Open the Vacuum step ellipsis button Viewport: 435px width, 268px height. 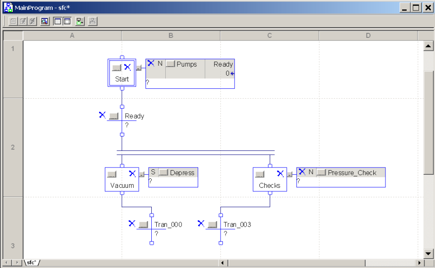coord(112,174)
